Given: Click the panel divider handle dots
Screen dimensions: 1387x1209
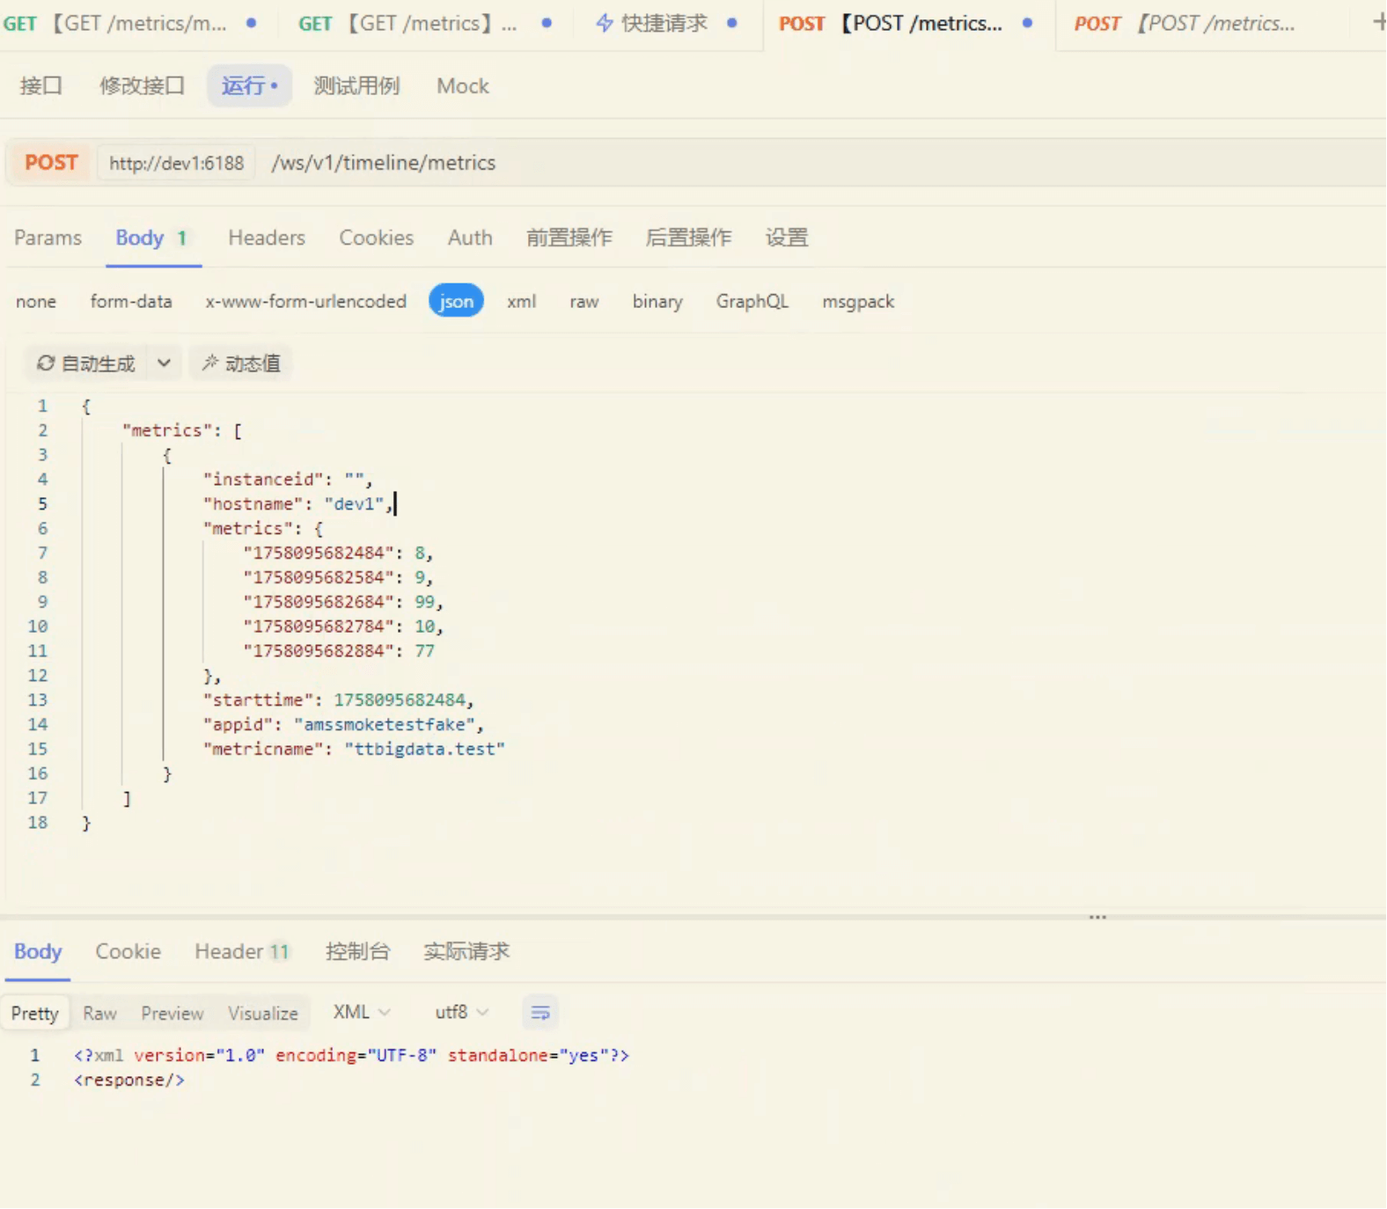Looking at the screenshot, I should point(1097,917).
